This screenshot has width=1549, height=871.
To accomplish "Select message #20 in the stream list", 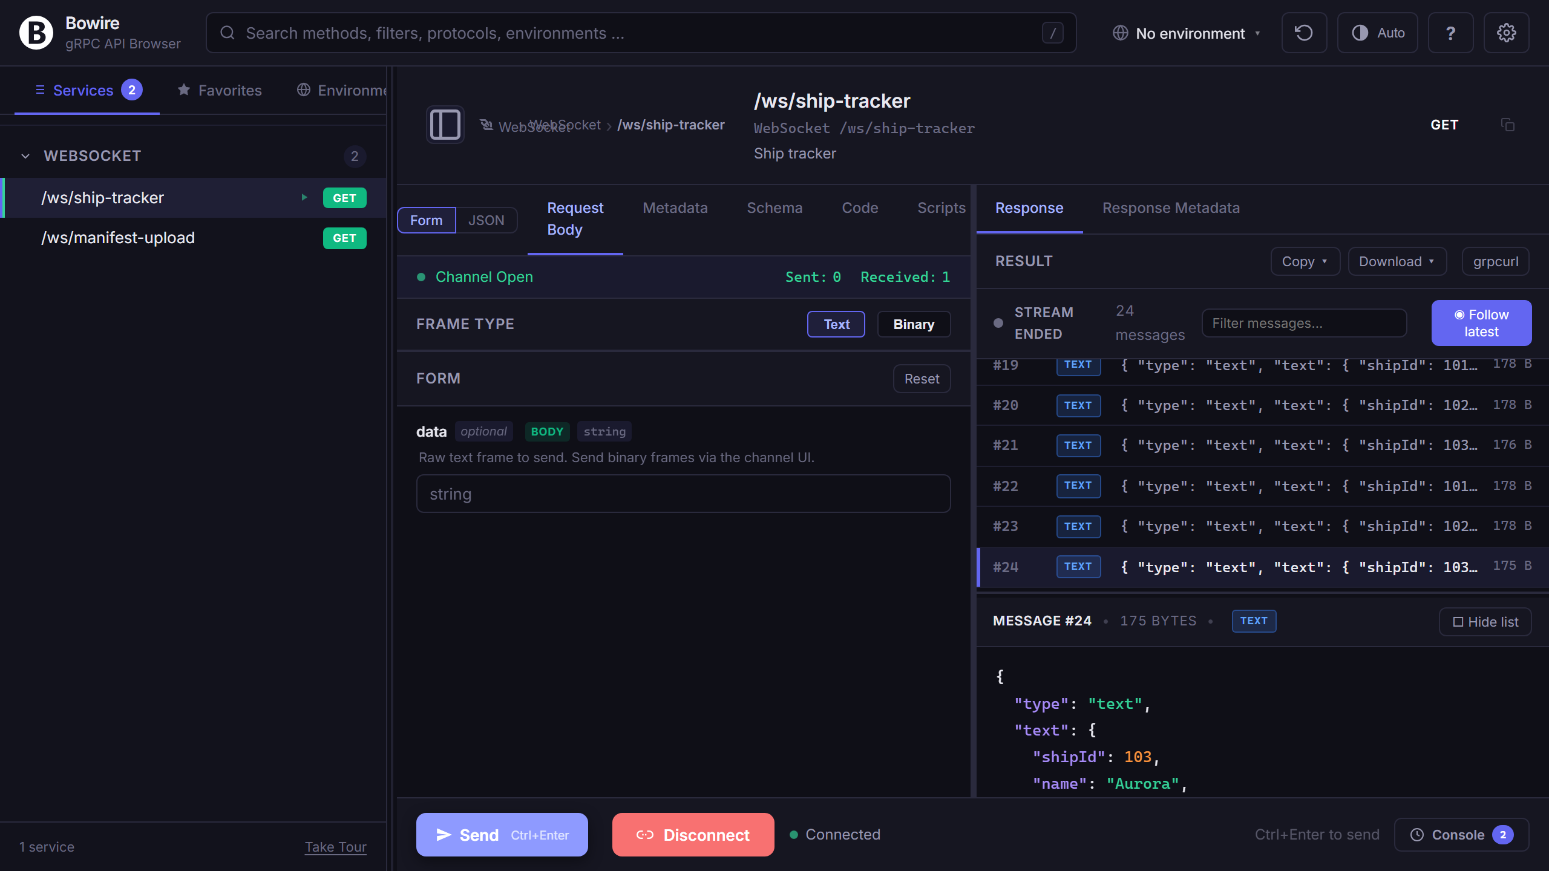I will pyautogui.click(x=1263, y=405).
